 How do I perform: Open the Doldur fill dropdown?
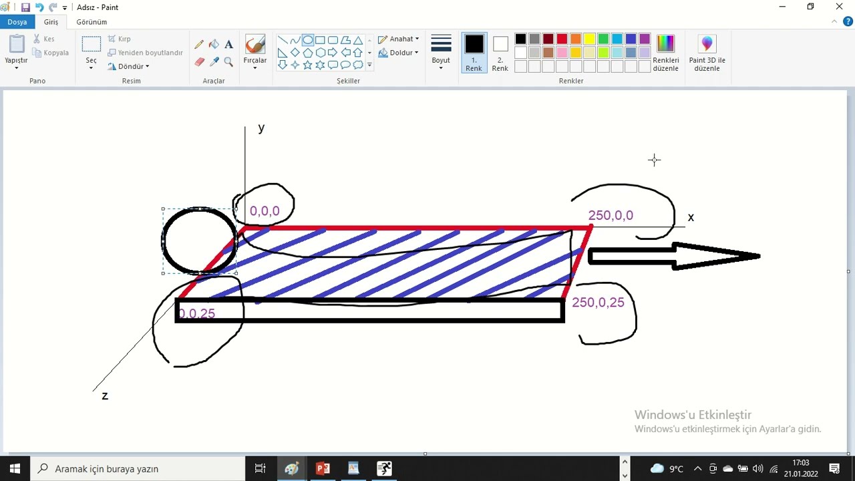point(398,53)
